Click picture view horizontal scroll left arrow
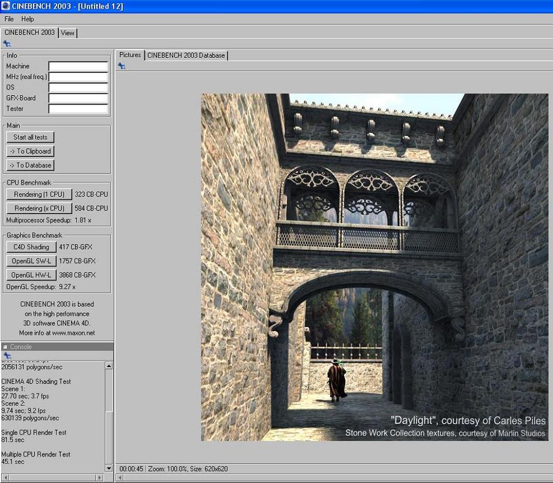This screenshot has height=483, width=553. pos(120,477)
